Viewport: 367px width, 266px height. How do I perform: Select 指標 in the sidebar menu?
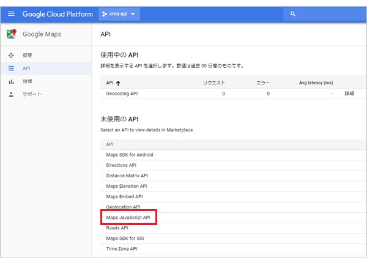(28, 81)
